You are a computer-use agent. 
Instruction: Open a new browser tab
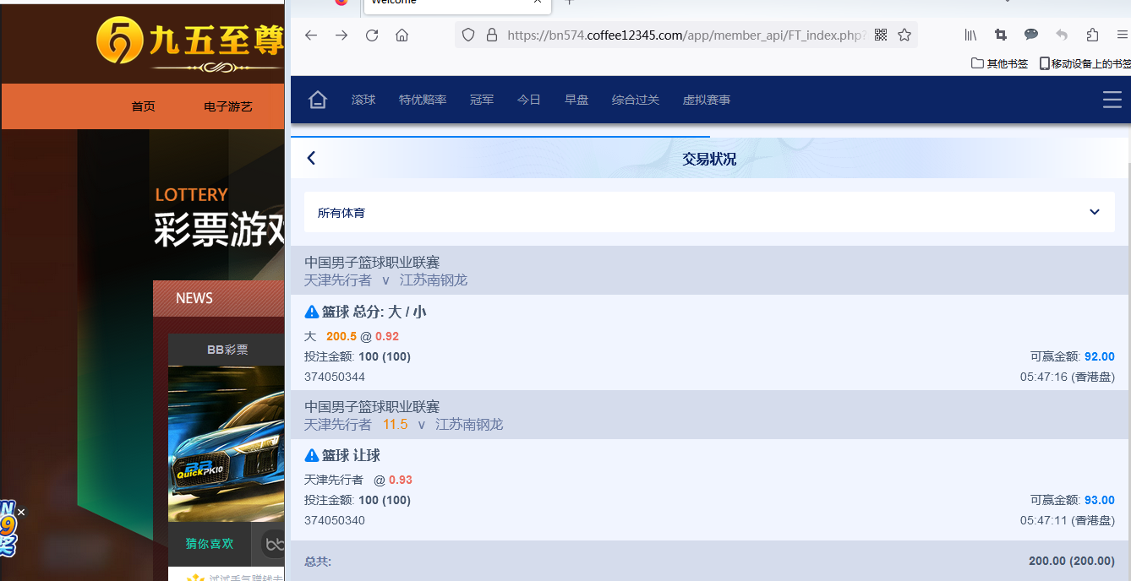pos(570,3)
